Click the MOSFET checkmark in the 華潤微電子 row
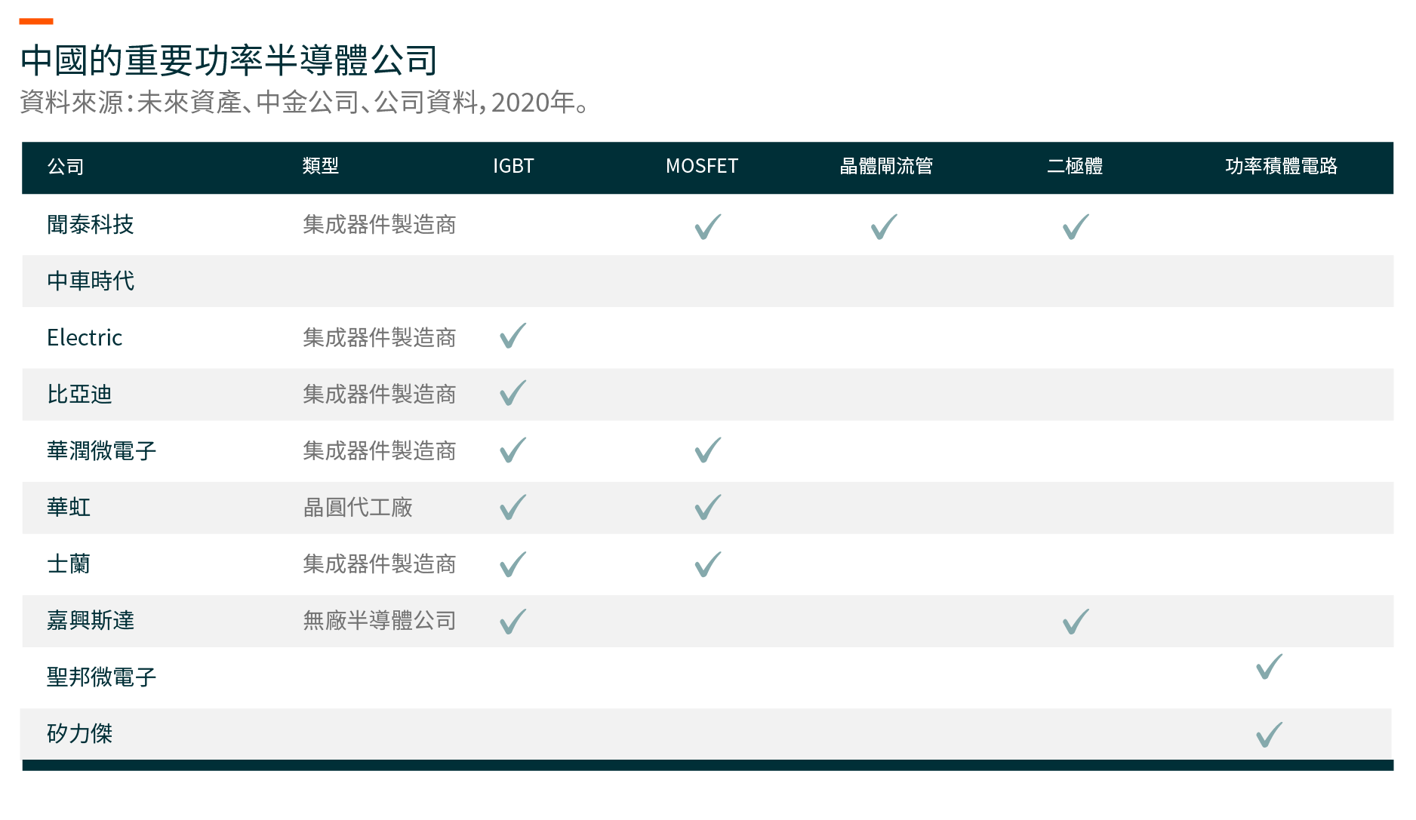 point(708,450)
